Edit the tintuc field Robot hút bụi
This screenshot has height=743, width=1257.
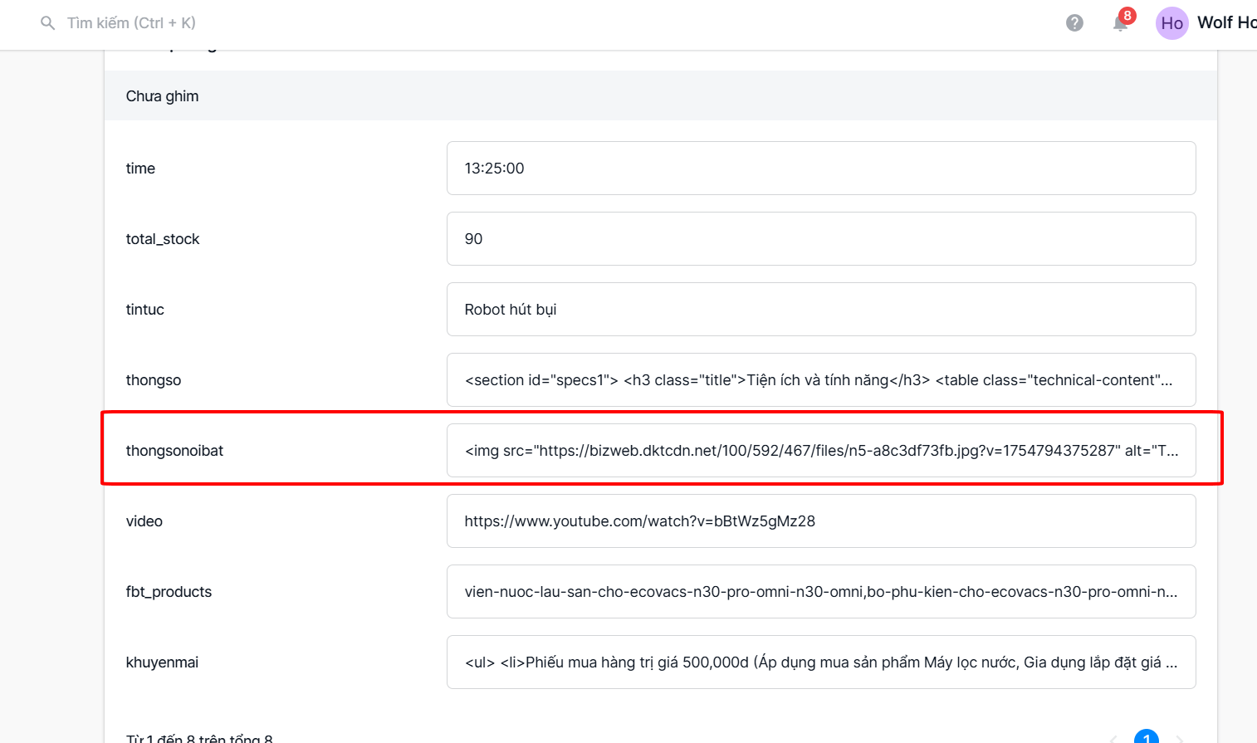click(x=821, y=310)
